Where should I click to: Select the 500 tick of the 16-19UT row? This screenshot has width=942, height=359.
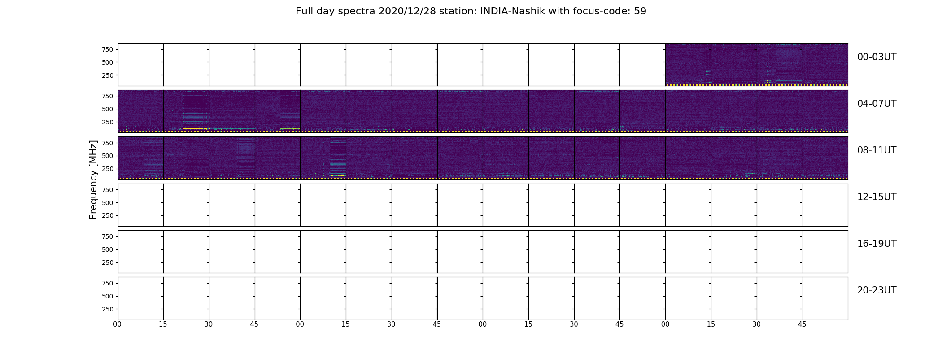(x=108, y=250)
